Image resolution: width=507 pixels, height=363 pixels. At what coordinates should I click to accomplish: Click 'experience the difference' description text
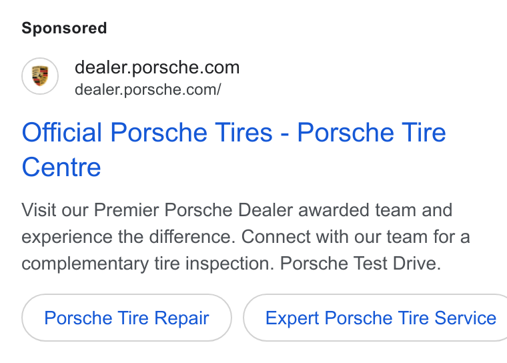(x=127, y=238)
